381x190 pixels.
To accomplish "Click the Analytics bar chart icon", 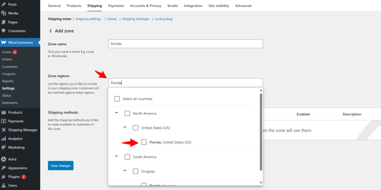I will [x=4, y=139].
